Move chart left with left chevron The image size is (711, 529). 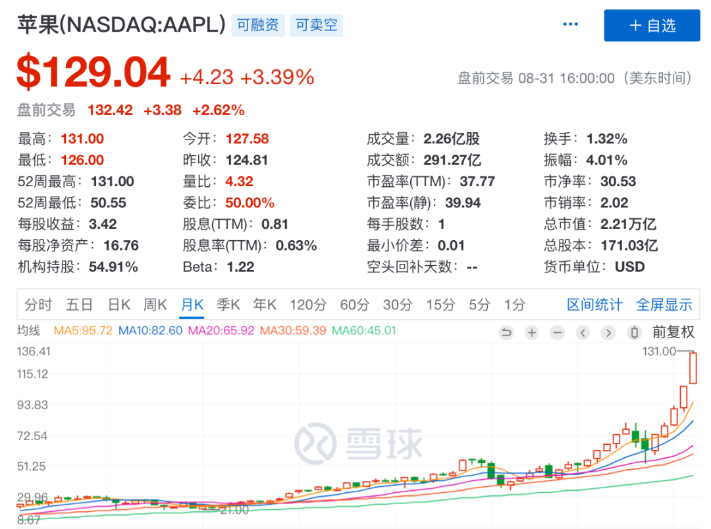click(x=583, y=333)
